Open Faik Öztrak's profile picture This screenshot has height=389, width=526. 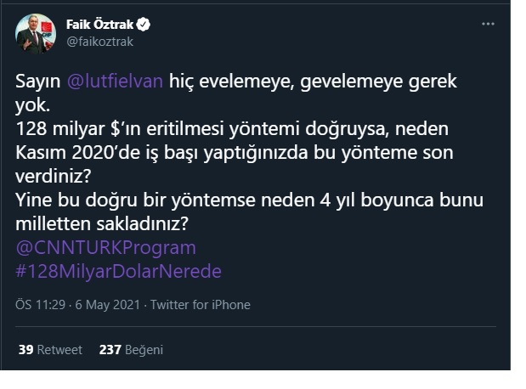pyautogui.click(x=36, y=33)
